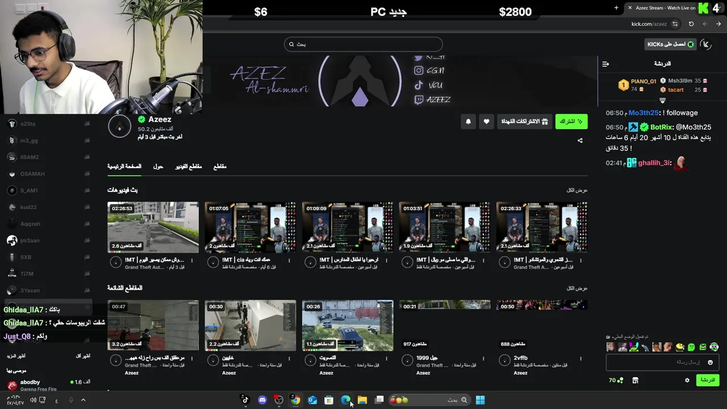
Task: Open Microsoft Store from the taskbar
Action: coord(329,400)
